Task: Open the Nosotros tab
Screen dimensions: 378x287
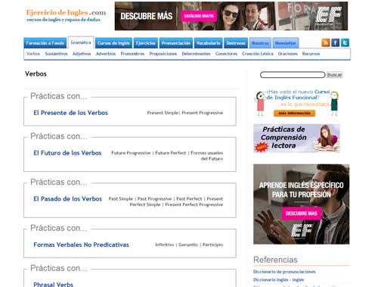Action: tap(260, 43)
